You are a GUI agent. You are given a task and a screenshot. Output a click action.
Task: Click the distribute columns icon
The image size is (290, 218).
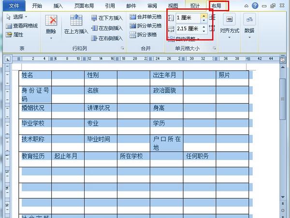212,29
